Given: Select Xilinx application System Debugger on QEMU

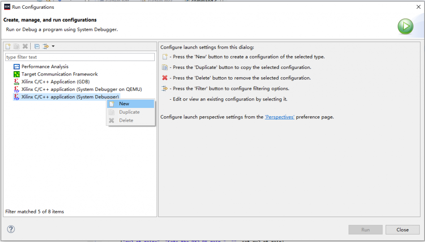Looking at the screenshot, I should tap(82, 89).
